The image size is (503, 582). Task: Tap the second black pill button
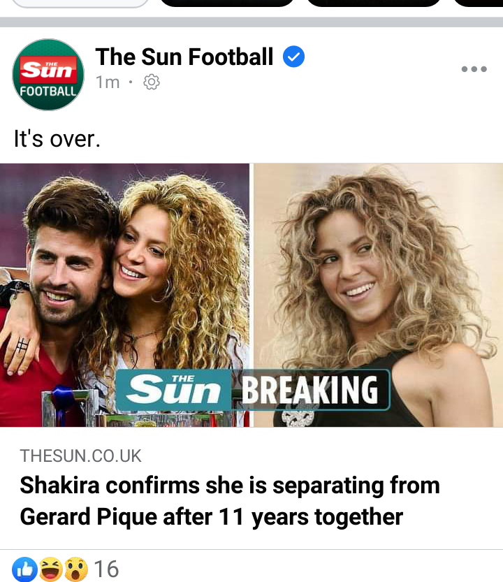click(x=374, y=3)
